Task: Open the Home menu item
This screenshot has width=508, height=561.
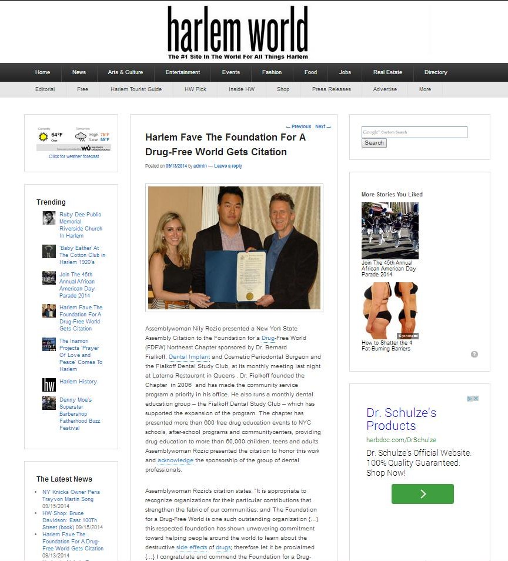Action: pyautogui.click(x=42, y=72)
